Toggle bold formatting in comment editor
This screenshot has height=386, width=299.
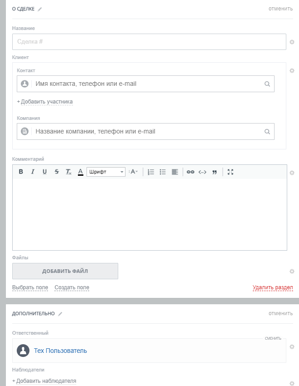pos(21,172)
